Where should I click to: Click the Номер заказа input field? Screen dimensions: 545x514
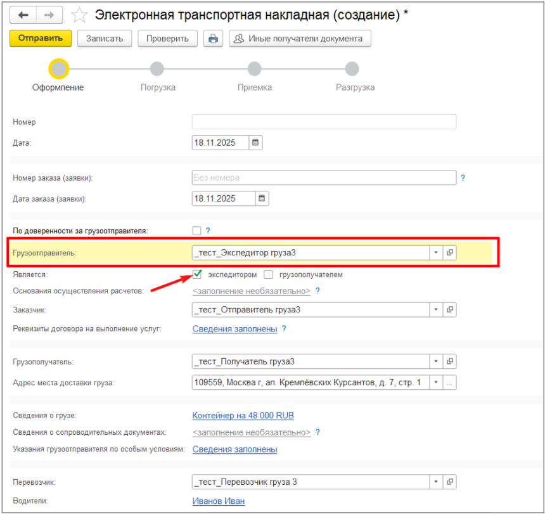[x=323, y=177]
